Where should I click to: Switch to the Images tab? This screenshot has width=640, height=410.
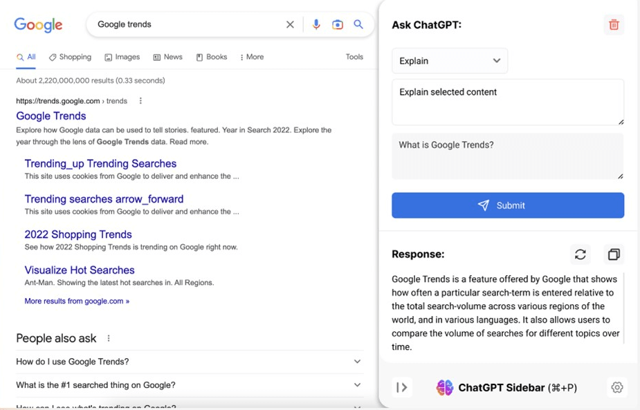[122, 57]
